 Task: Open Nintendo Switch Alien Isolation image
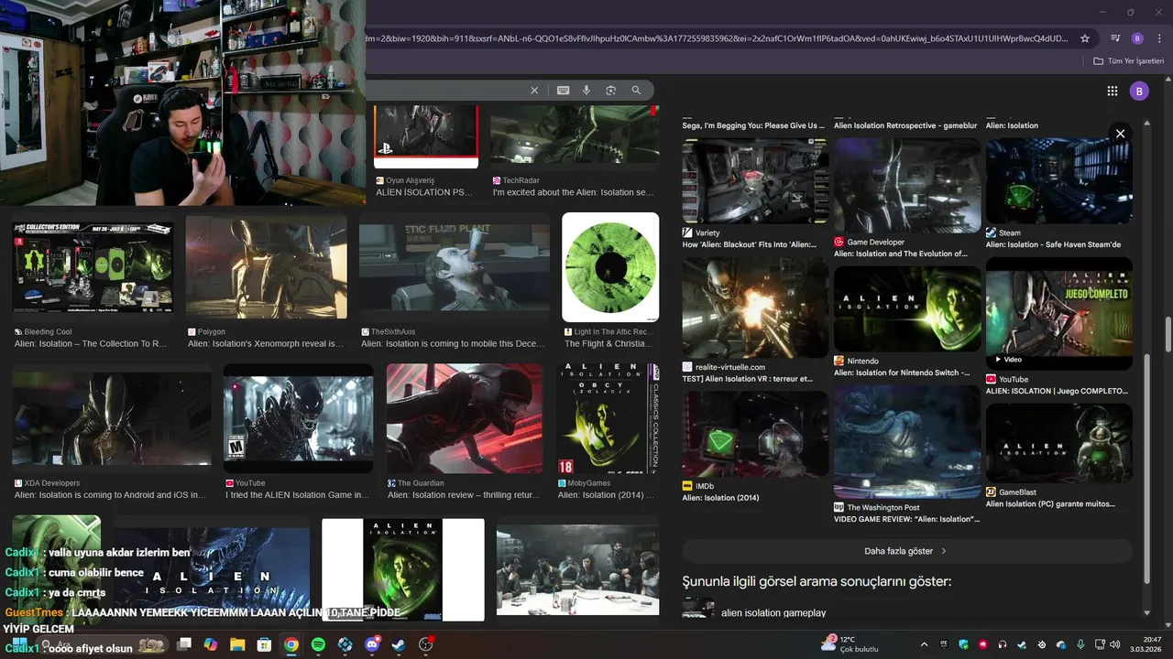[x=907, y=309]
